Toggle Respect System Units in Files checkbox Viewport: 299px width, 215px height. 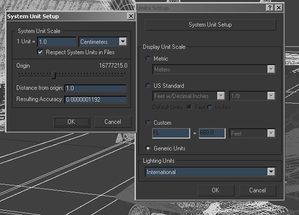(40, 52)
